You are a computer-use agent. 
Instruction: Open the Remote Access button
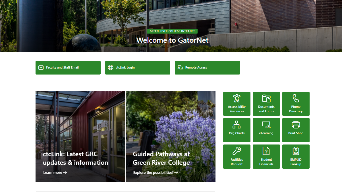click(x=207, y=68)
